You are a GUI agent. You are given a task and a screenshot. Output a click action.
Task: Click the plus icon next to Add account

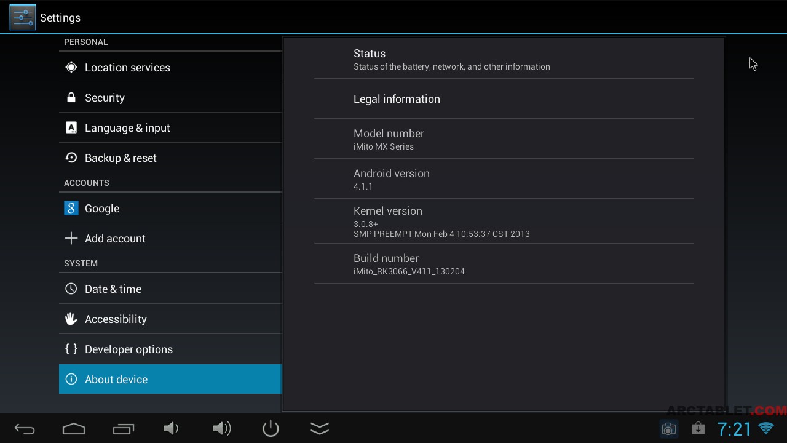tap(71, 238)
